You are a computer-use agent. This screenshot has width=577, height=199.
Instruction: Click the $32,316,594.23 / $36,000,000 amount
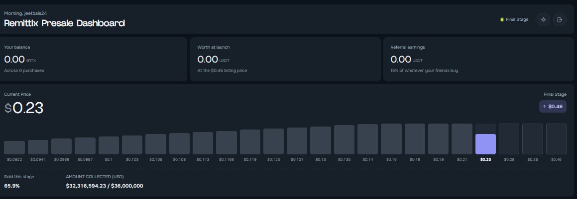[x=105, y=186]
